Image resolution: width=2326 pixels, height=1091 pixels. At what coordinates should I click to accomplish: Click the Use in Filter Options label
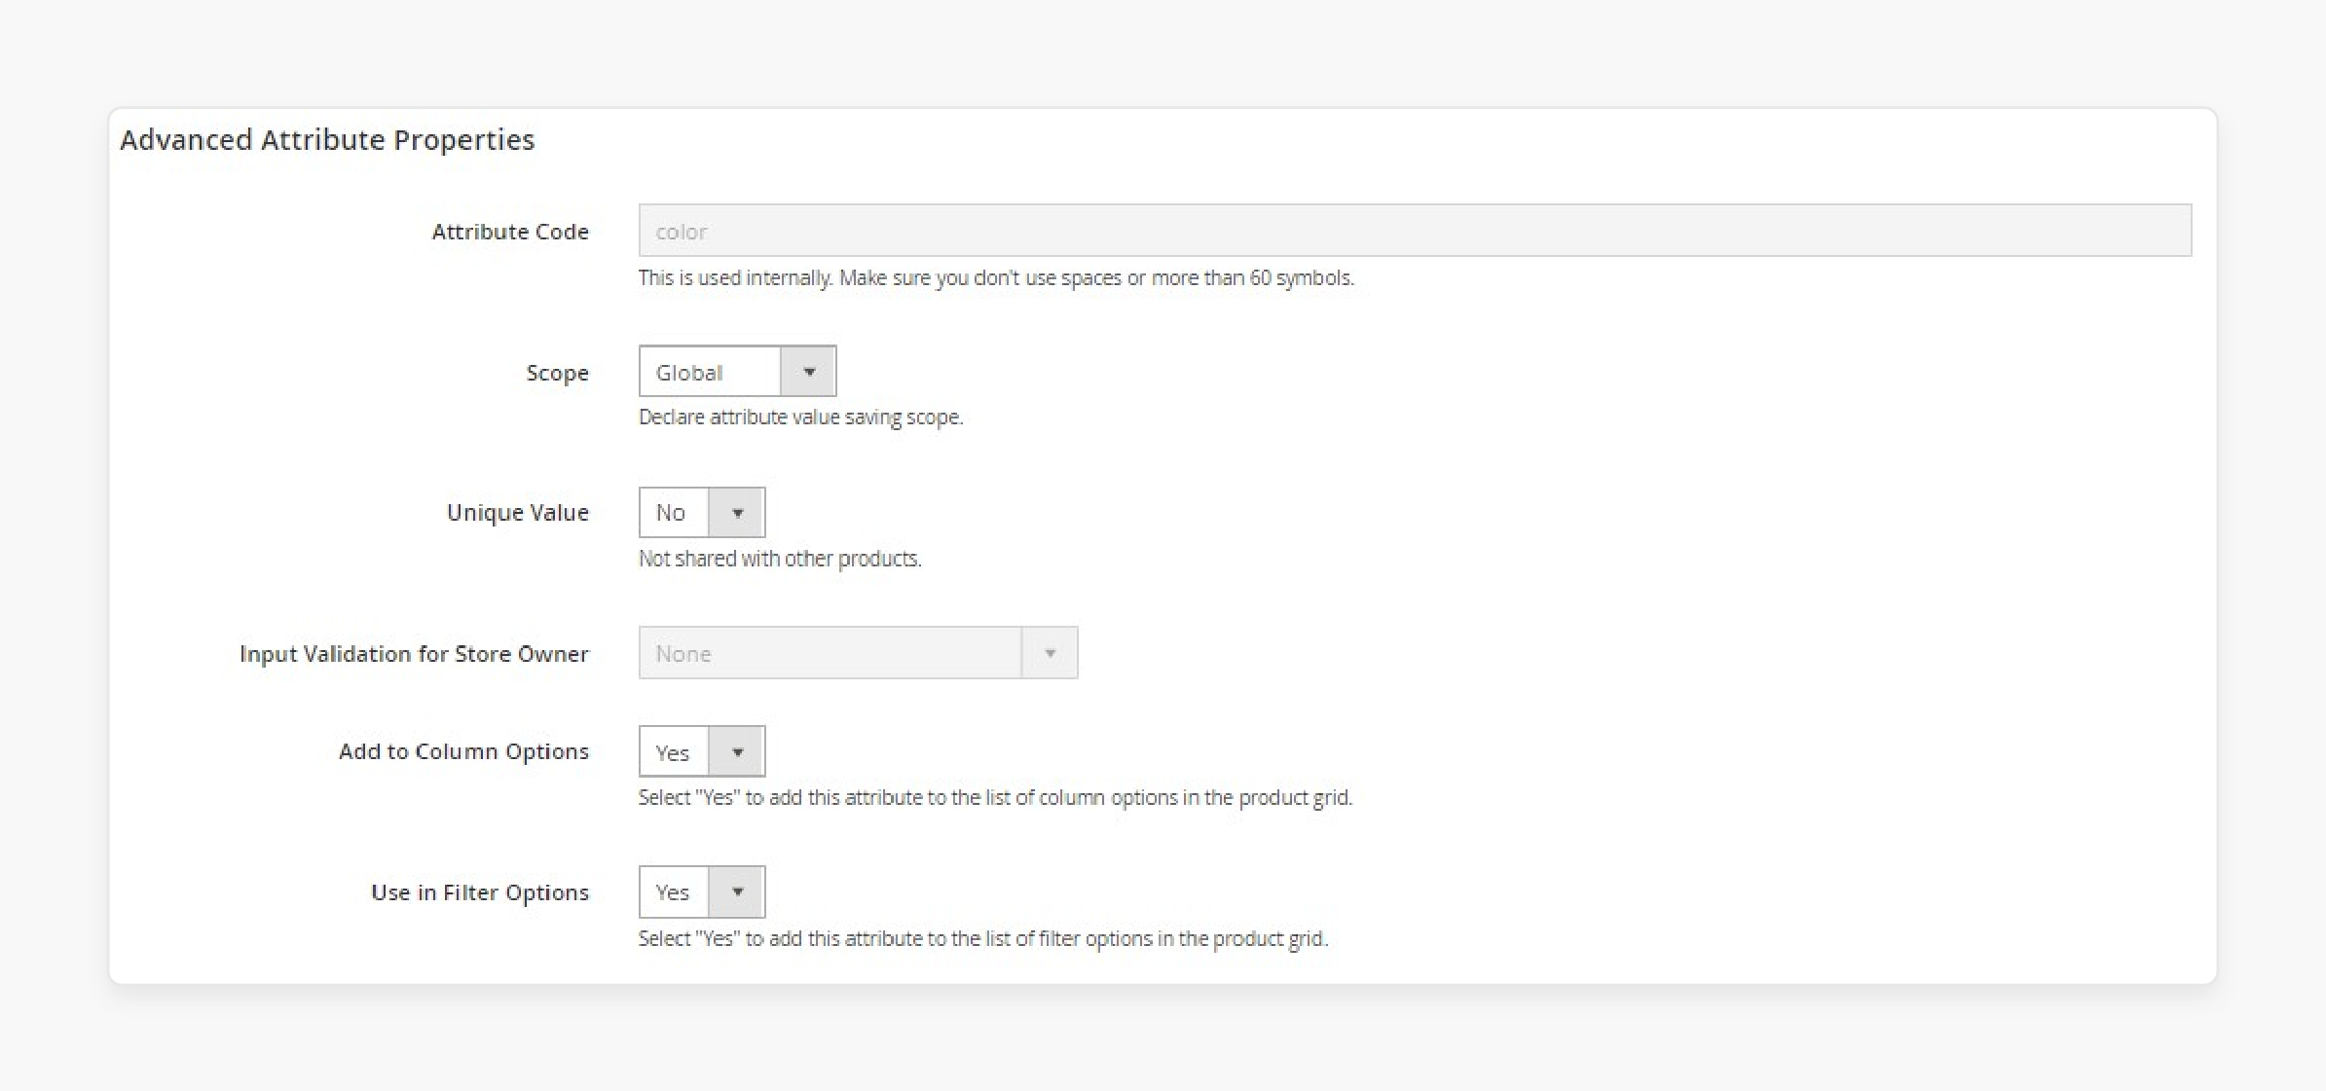(479, 892)
